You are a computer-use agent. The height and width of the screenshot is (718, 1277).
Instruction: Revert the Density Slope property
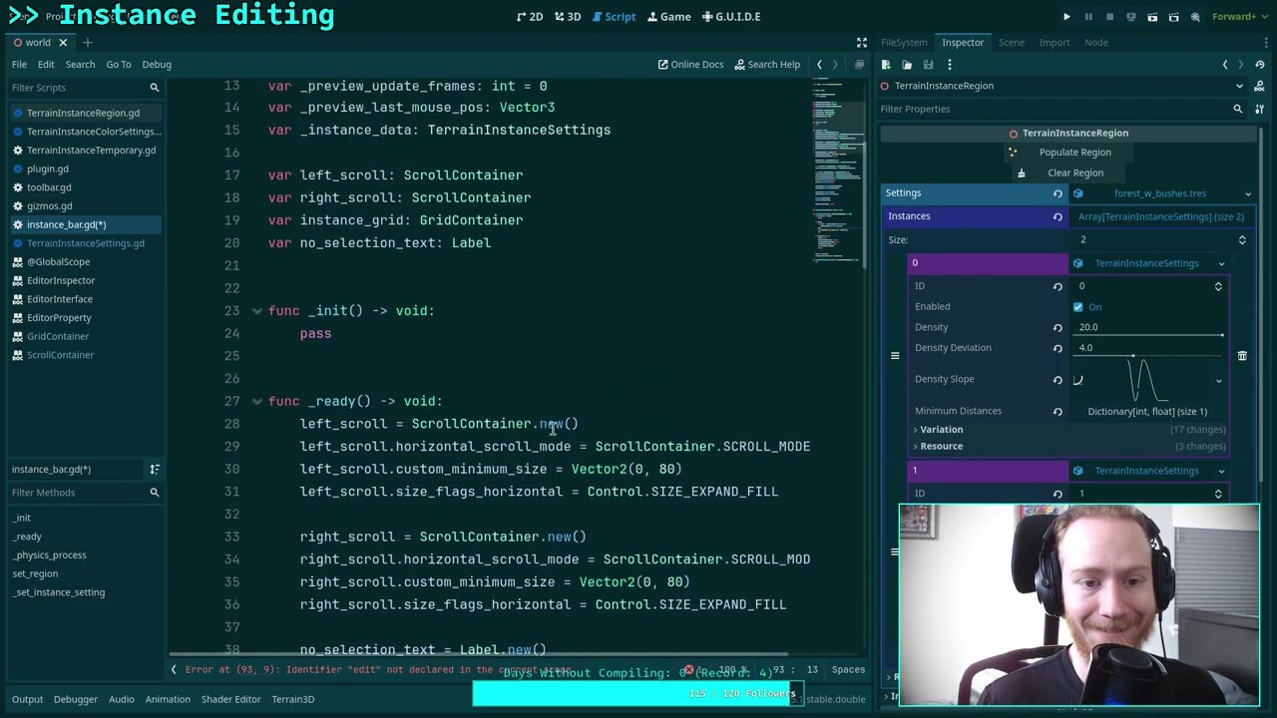[x=1058, y=379]
